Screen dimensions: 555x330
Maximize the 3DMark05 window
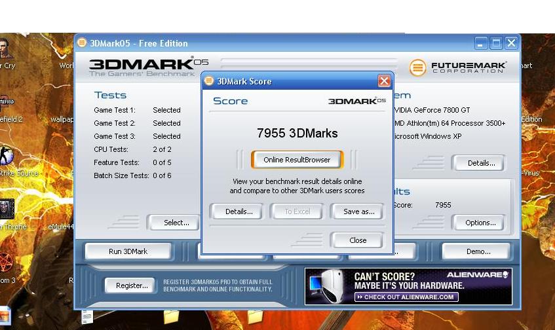496,43
